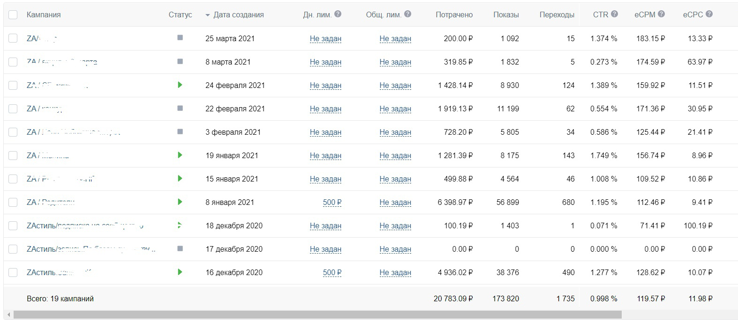Open the CTR help question mark

coord(614,14)
